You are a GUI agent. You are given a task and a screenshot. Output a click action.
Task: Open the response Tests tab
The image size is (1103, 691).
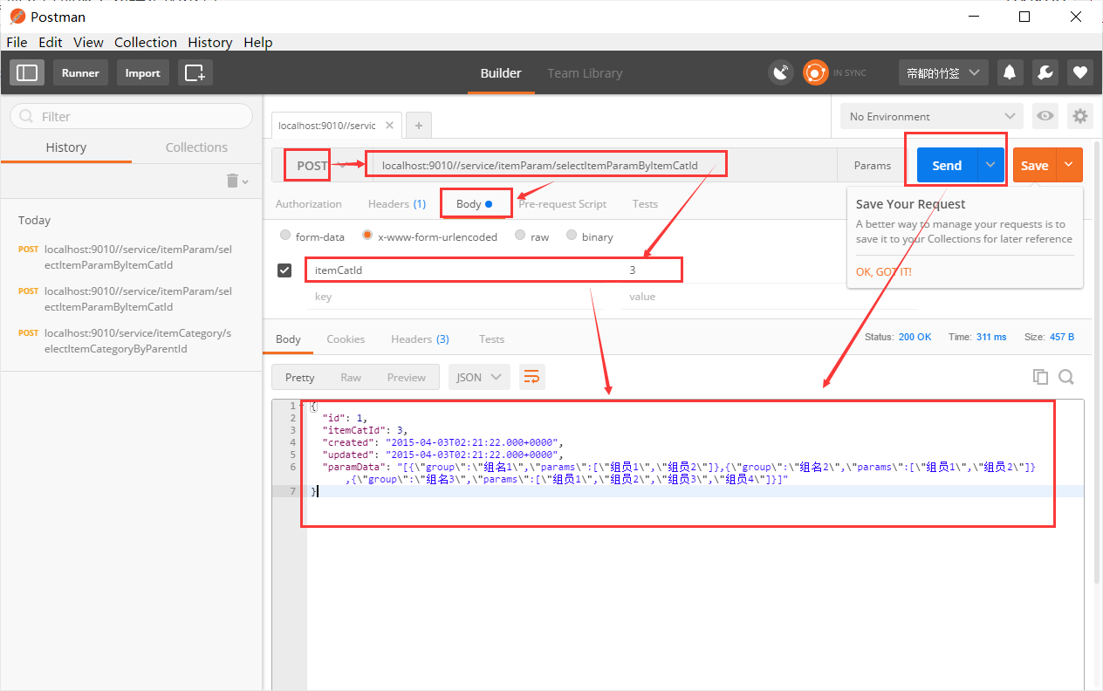491,339
